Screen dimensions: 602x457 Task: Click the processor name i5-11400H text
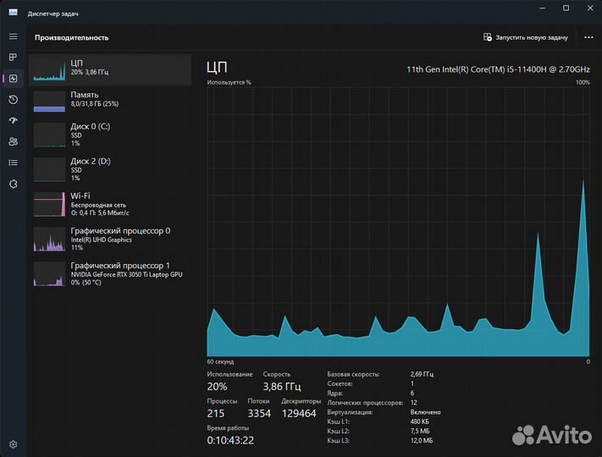pos(498,69)
